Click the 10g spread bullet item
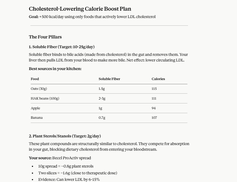The image size is (237, 182). point(66,166)
